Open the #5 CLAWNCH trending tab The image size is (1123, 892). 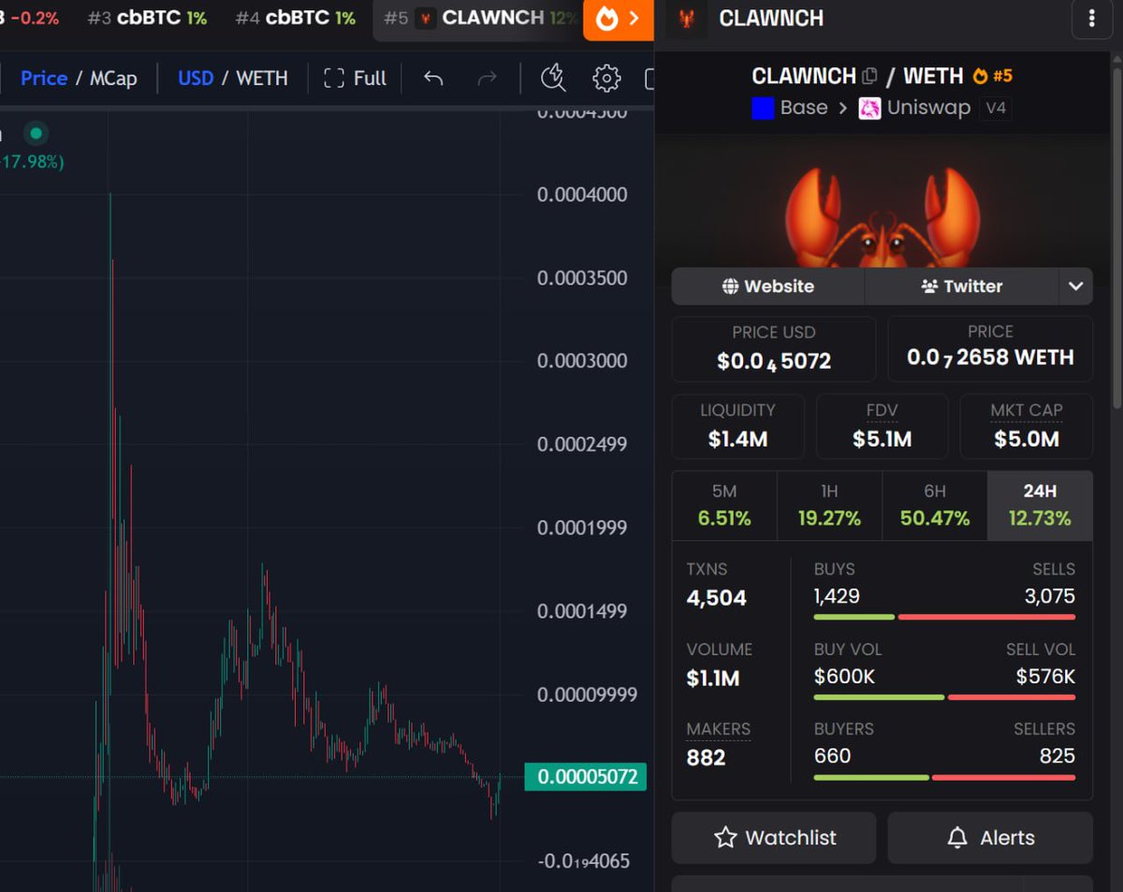point(479,19)
